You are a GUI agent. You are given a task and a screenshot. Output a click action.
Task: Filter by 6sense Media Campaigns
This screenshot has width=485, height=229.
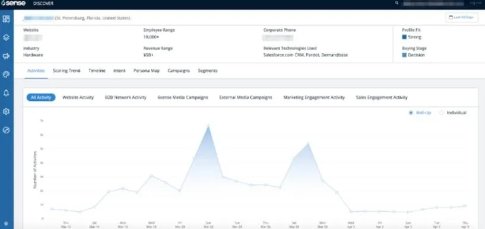[x=182, y=97]
